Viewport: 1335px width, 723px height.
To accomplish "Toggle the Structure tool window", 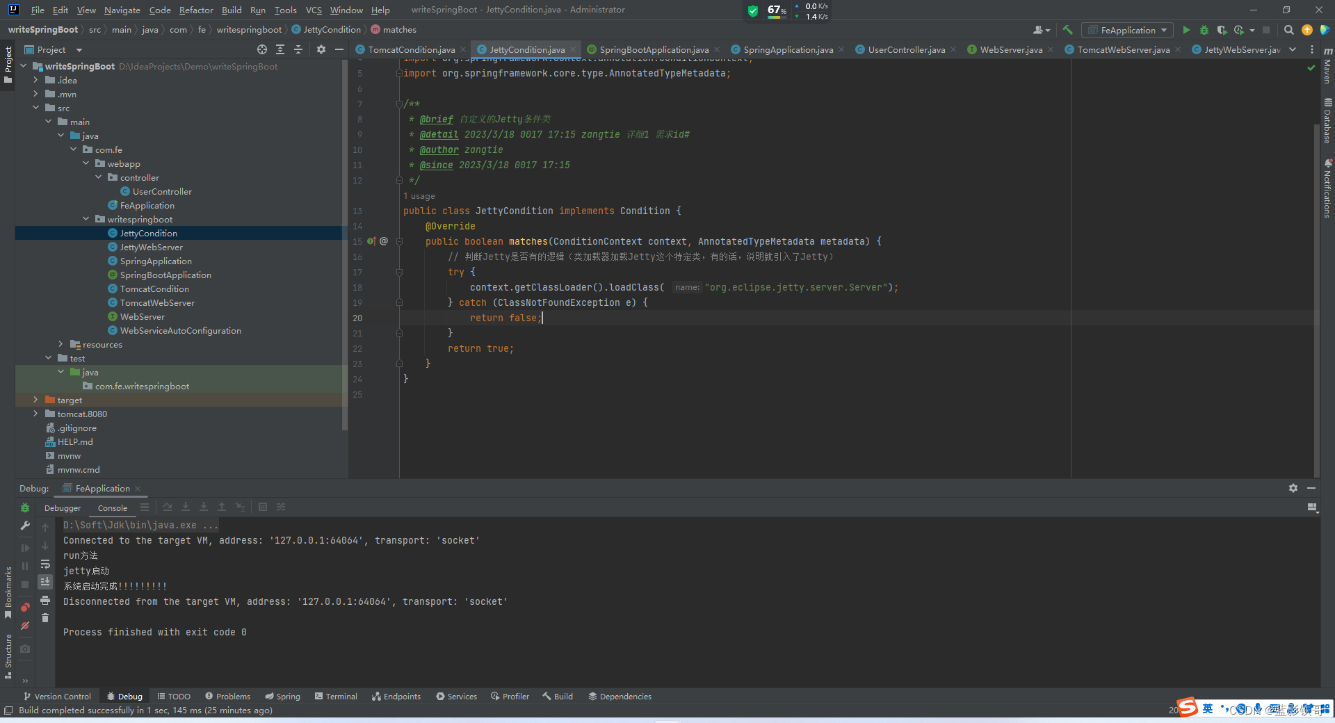I will pos(8,656).
